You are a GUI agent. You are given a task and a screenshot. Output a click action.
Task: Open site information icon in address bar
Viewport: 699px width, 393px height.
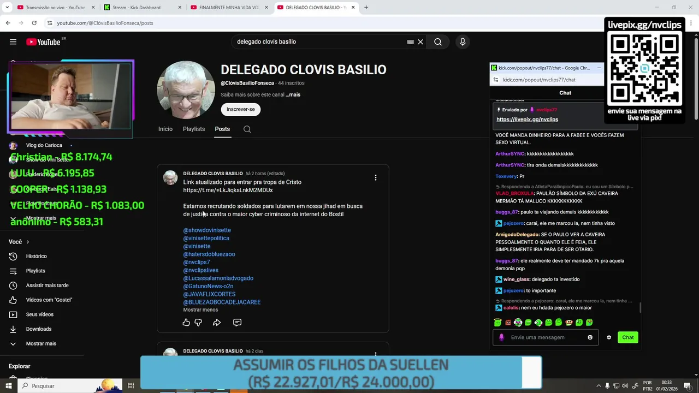pyautogui.click(x=50, y=23)
